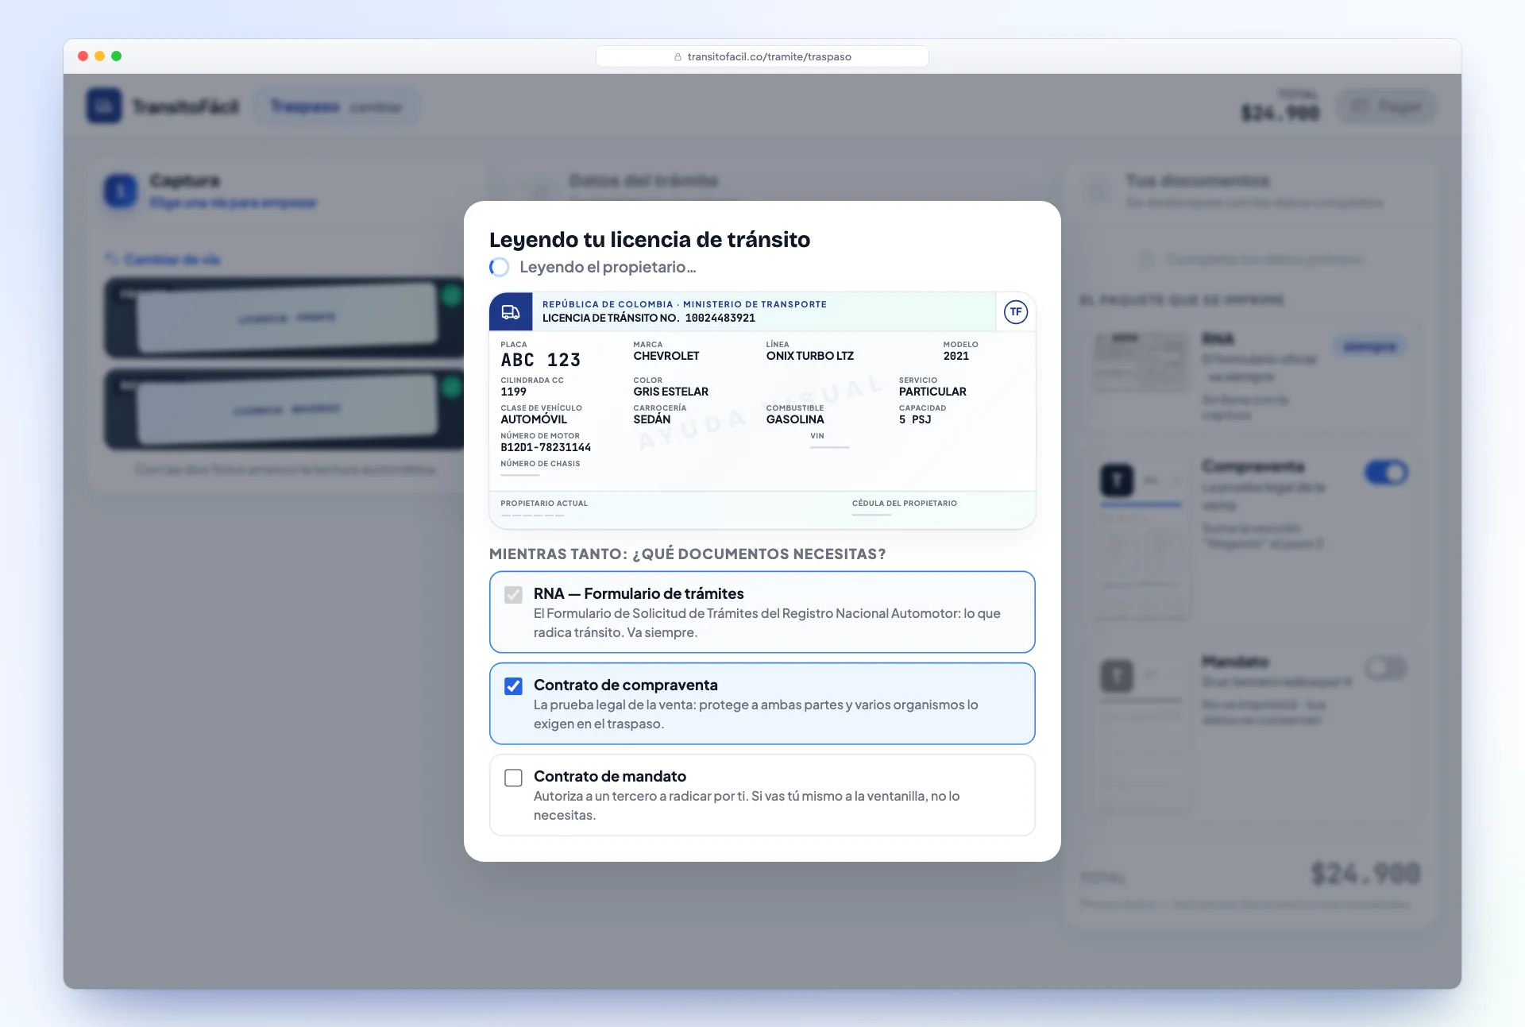The width and height of the screenshot is (1525, 1027).
Task: Click the Contrato de compraventa card title
Action: (x=626, y=685)
